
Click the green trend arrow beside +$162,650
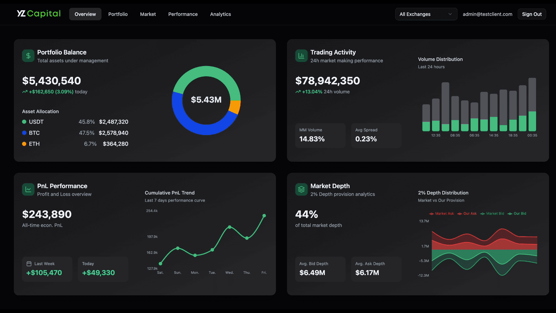point(24,92)
